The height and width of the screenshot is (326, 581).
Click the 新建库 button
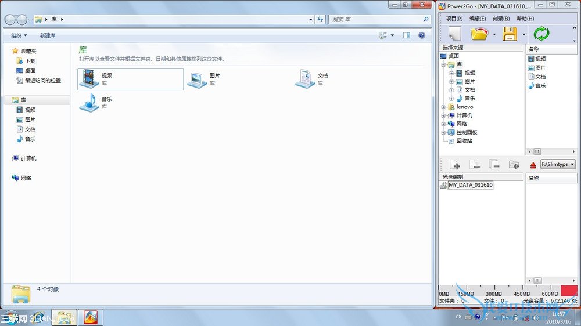pos(48,35)
